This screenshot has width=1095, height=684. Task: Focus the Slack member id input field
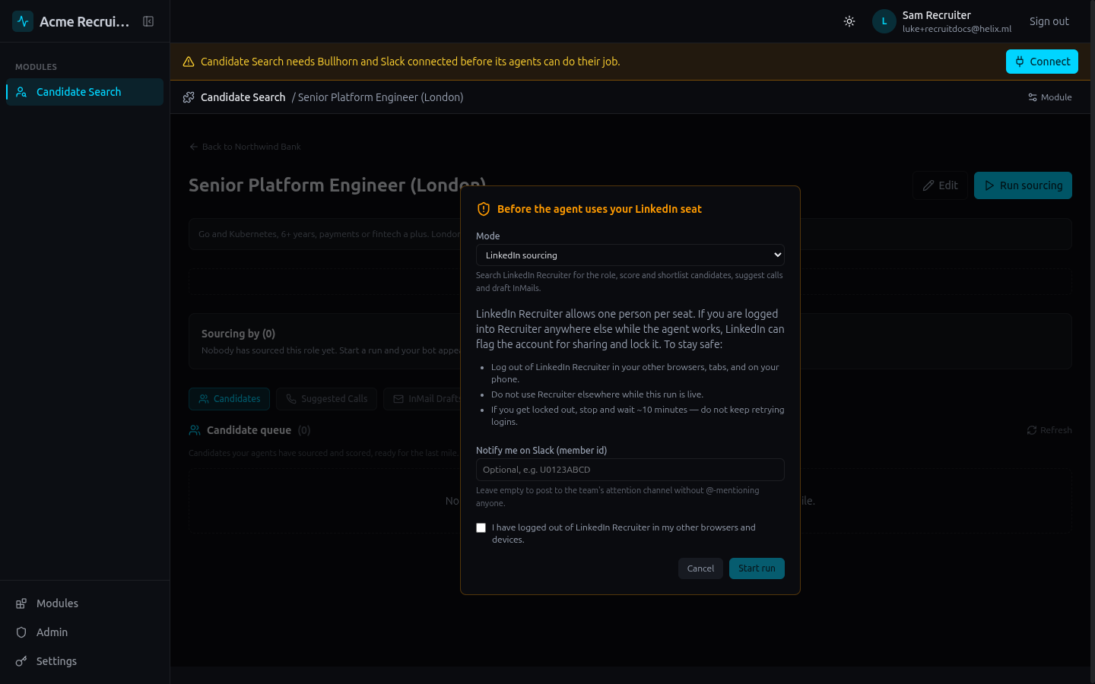click(x=630, y=470)
